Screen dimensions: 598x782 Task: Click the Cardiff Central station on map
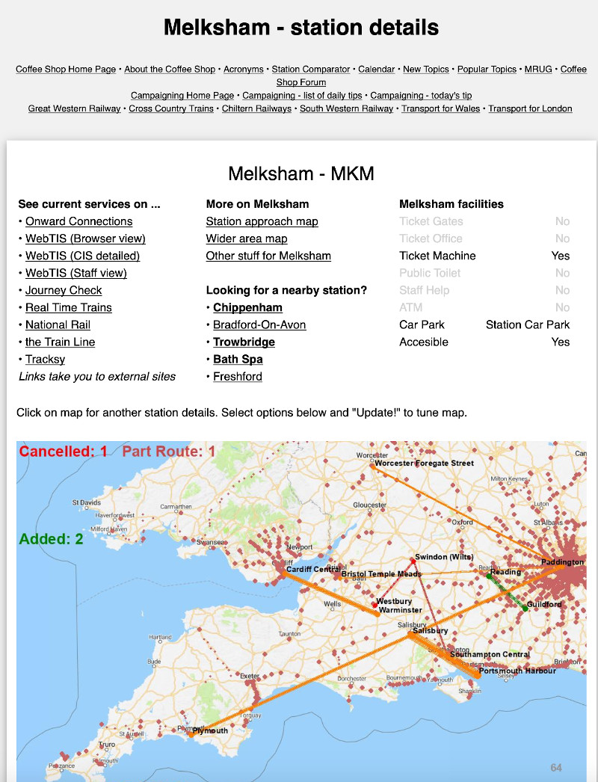[x=286, y=574]
